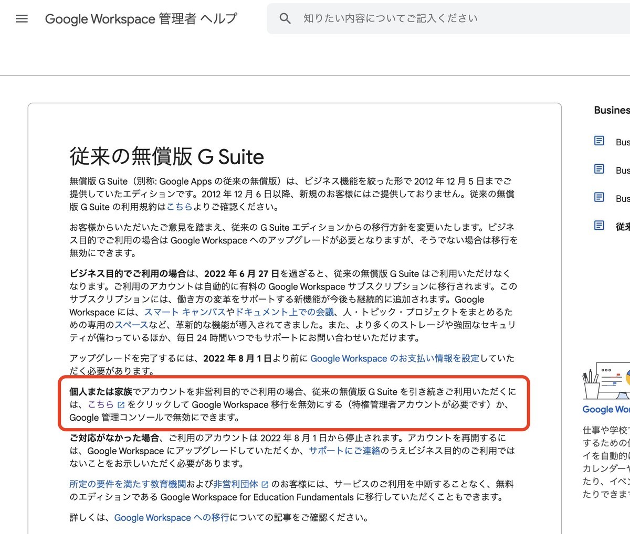Click external-link icon after 非営利団体
The image size is (630, 534).
pos(265,485)
